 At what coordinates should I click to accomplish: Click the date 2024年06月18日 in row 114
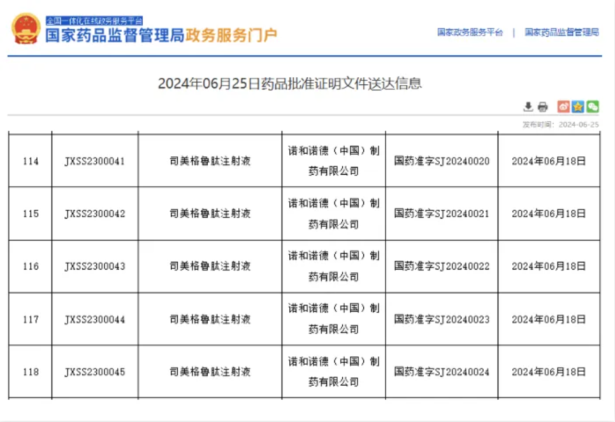click(x=549, y=161)
